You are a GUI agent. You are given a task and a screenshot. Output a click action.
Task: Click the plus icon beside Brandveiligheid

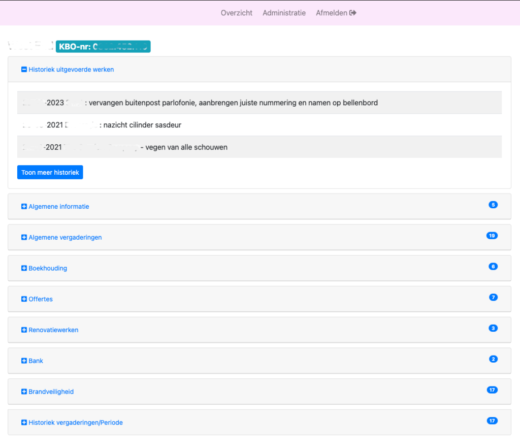24,392
